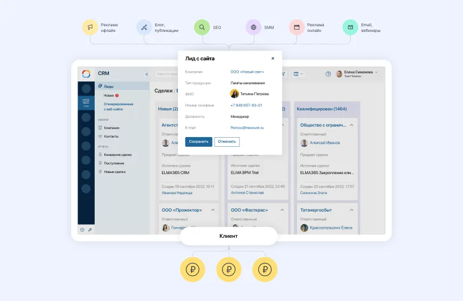Click the Конверсия сделок report icon
Viewport: 463px width, 301px height.
pyautogui.click(x=100, y=154)
